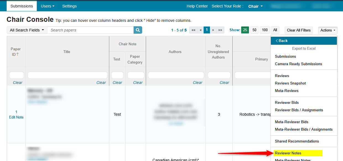Switch to the Settings tab
The height and width of the screenshot is (161, 343).
[69, 6]
